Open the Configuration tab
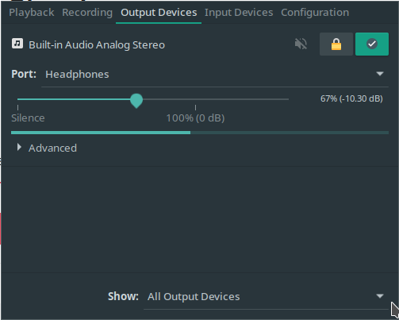The image size is (399, 320). pyautogui.click(x=315, y=13)
